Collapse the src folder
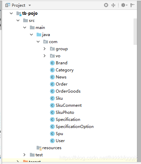Image resolution: width=141 pixels, height=164 pixels. coord(18,21)
